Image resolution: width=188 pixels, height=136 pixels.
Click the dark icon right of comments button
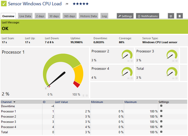coord(180,16)
